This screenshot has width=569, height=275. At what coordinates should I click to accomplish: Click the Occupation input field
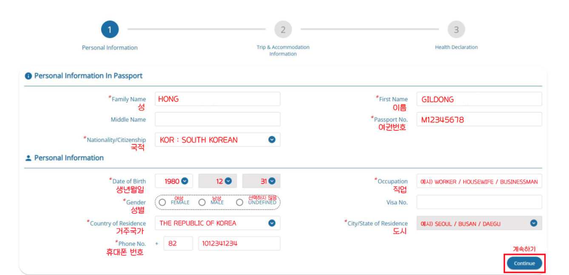click(479, 181)
